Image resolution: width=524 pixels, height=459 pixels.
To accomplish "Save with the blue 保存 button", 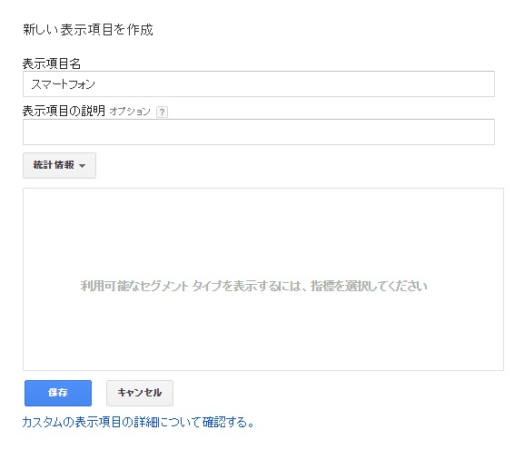I will (x=58, y=393).
